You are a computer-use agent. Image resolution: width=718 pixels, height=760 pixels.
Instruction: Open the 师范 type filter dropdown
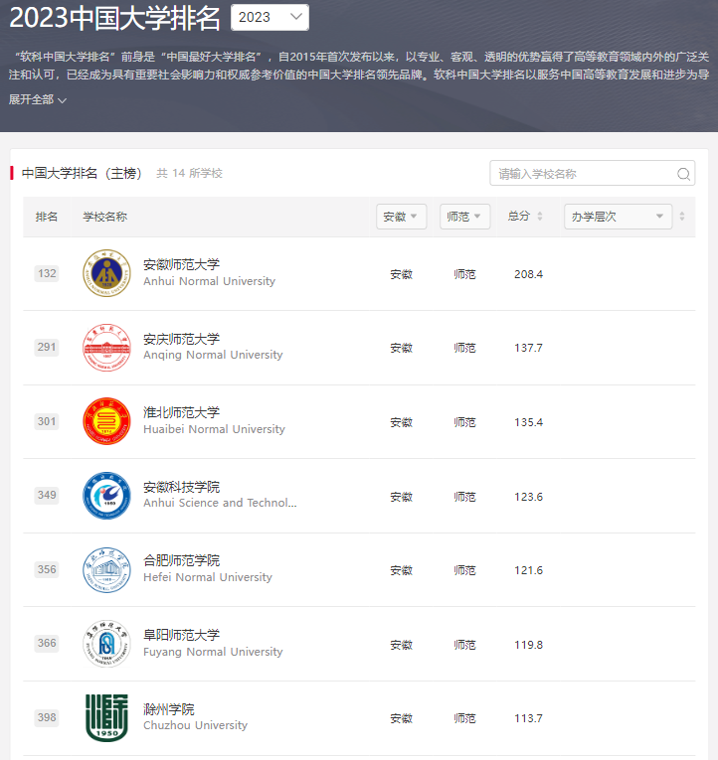[x=464, y=217]
